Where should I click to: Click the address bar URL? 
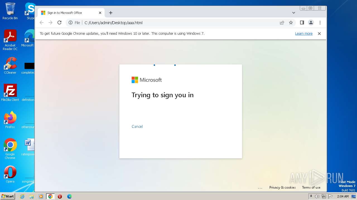coord(114,23)
